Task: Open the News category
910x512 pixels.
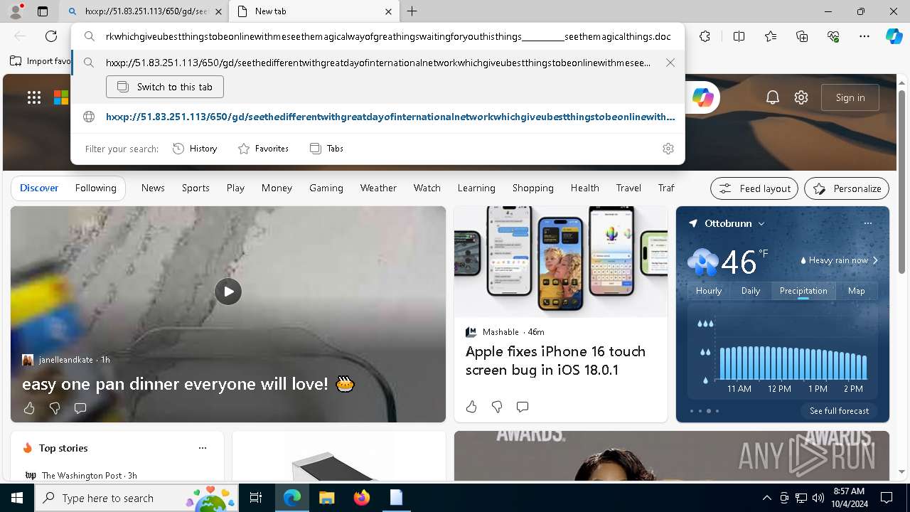Action: click(153, 188)
